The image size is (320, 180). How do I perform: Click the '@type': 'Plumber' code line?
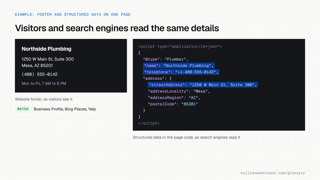pos(166,59)
